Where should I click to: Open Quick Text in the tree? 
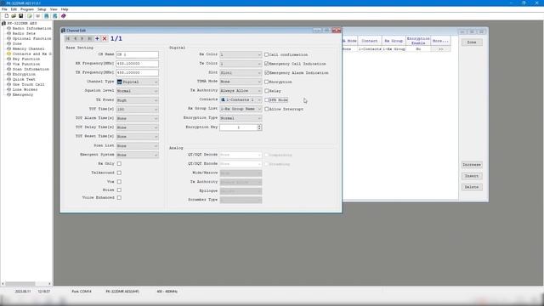click(24, 79)
